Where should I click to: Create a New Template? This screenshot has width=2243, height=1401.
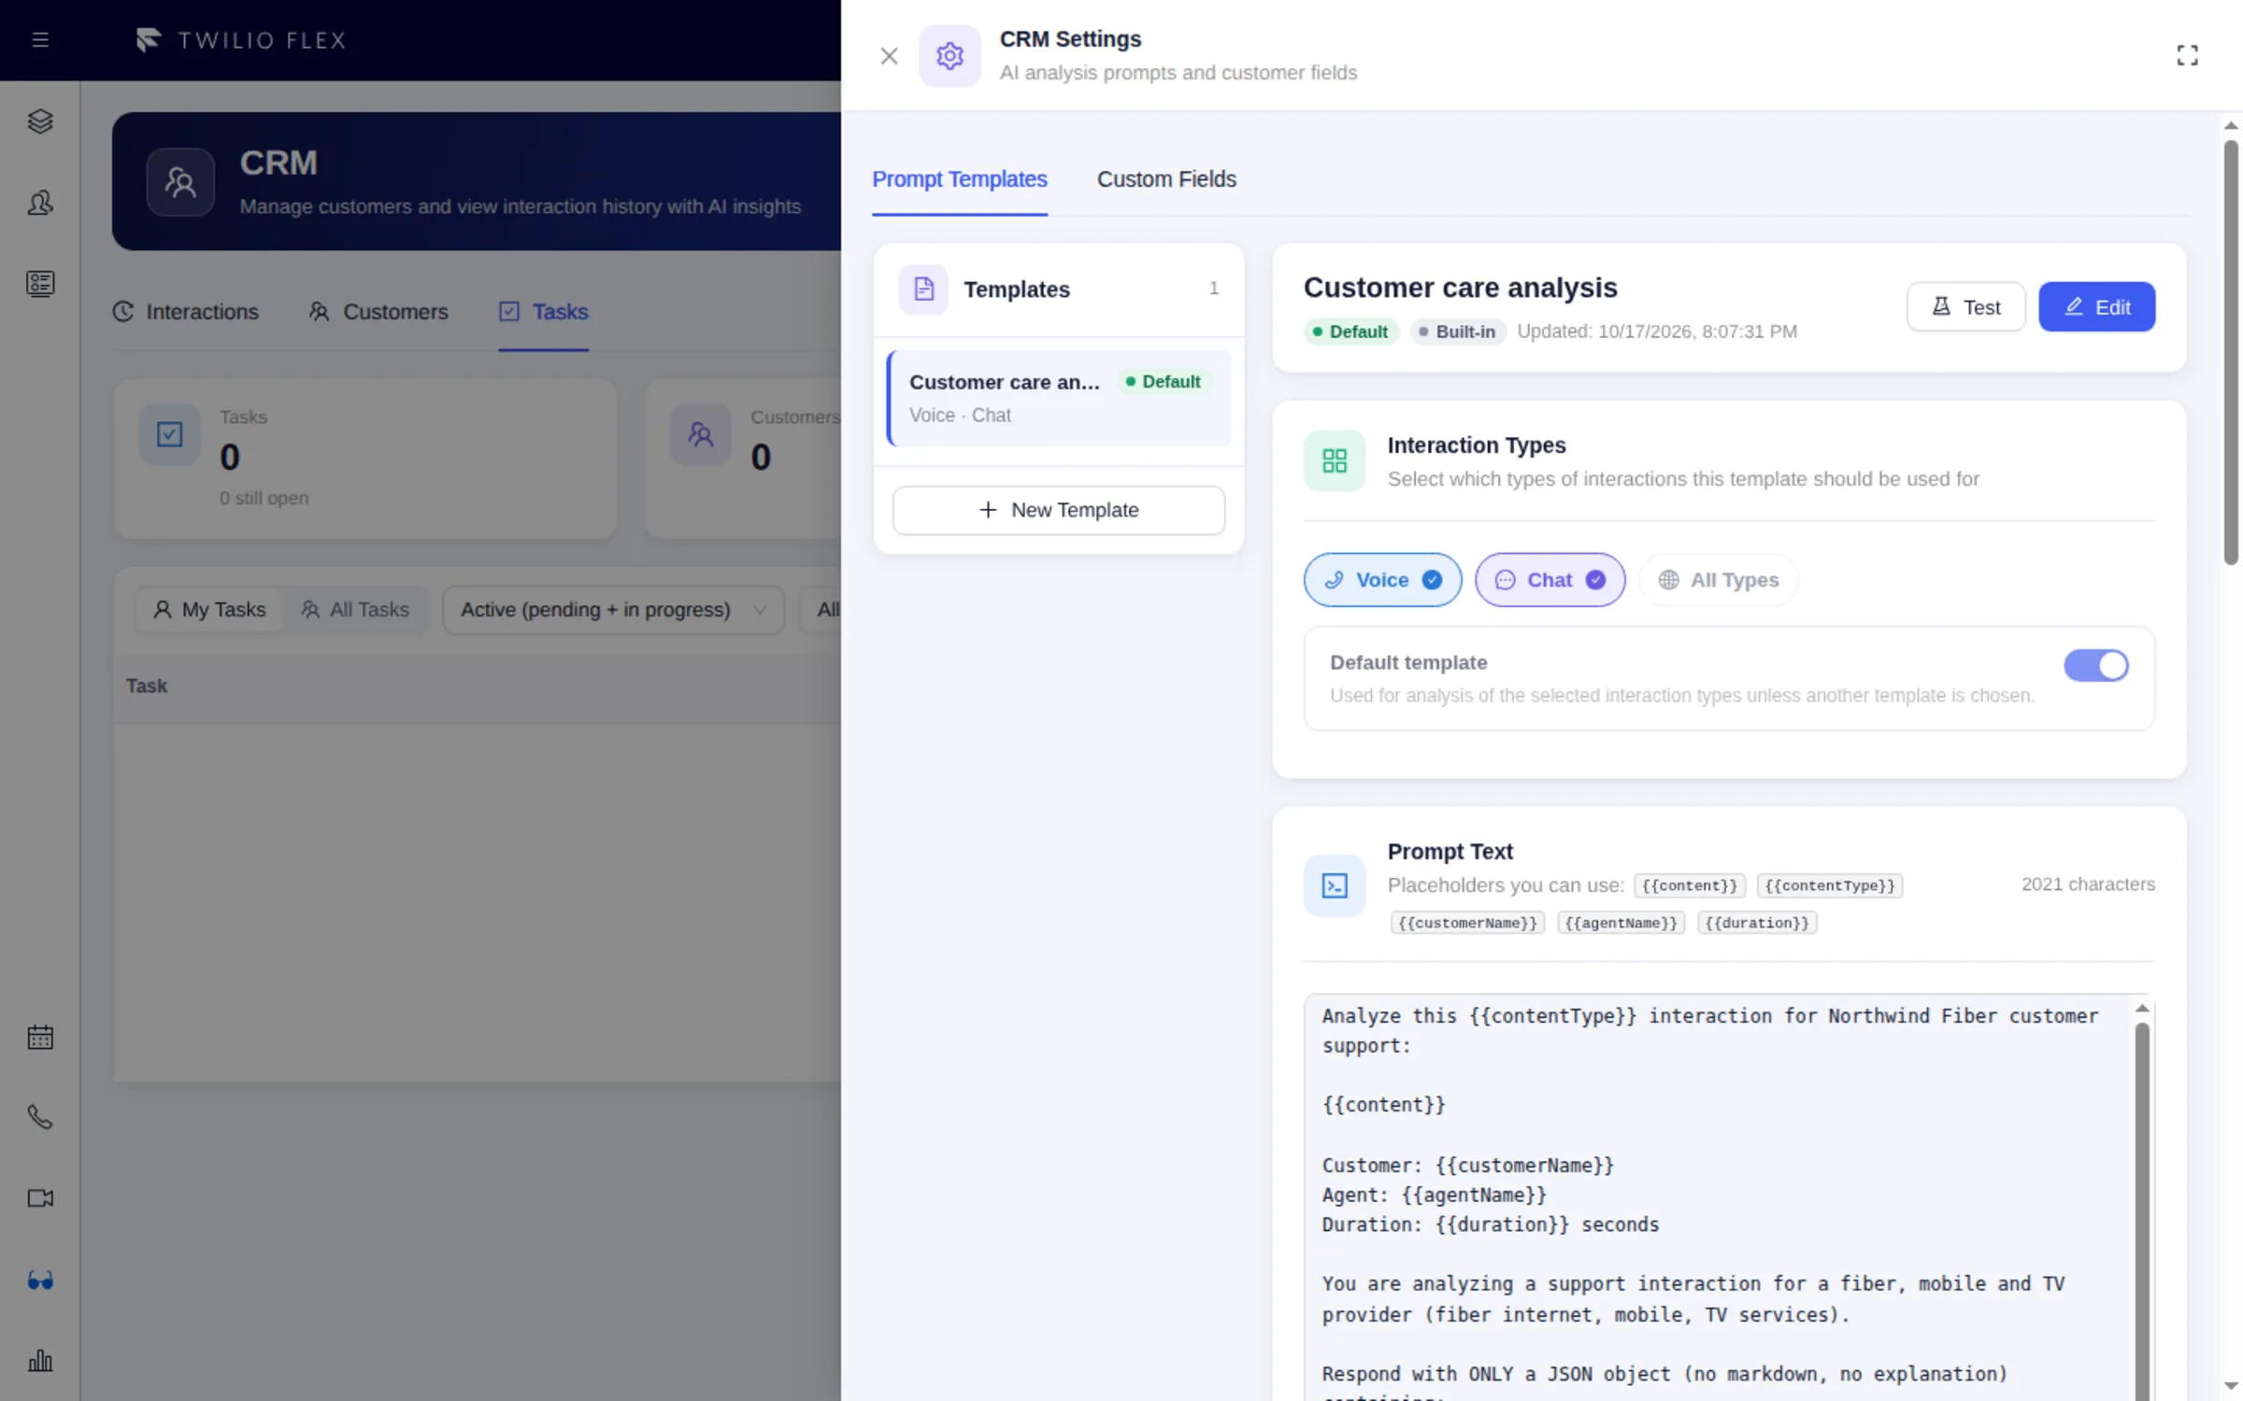pos(1058,510)
